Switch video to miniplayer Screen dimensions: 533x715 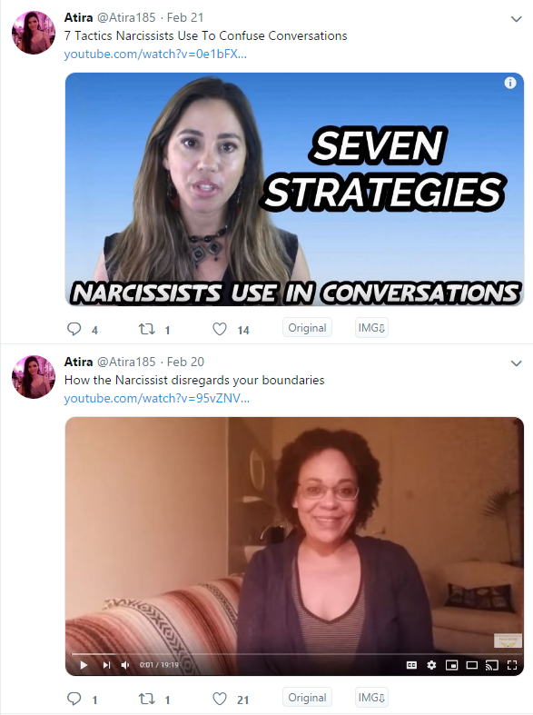(451, 665)
